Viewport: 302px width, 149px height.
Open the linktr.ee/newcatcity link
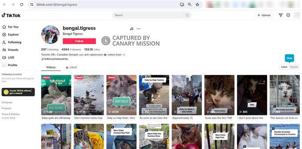coord(56,59)
